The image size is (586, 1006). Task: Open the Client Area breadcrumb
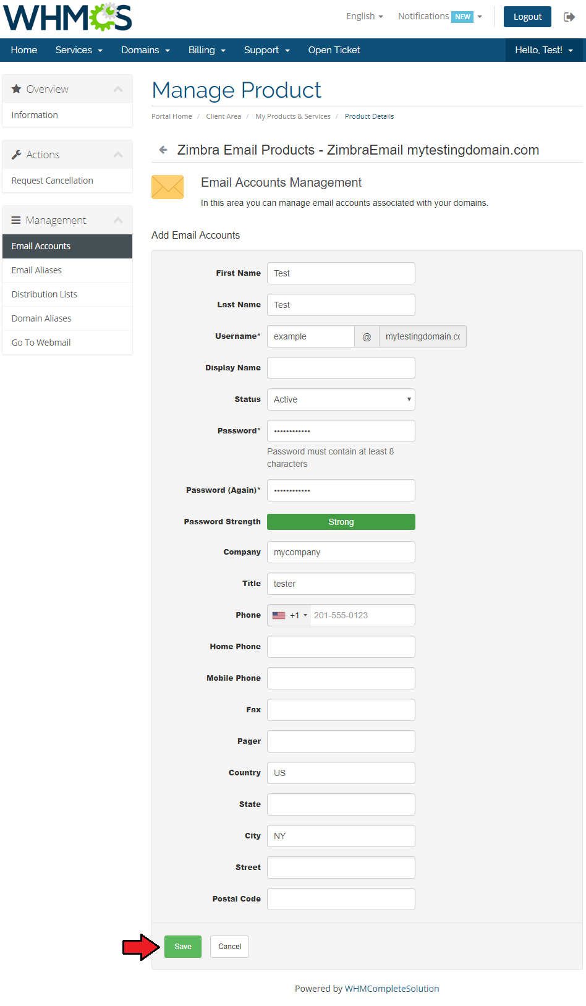(x=224, y=116)
